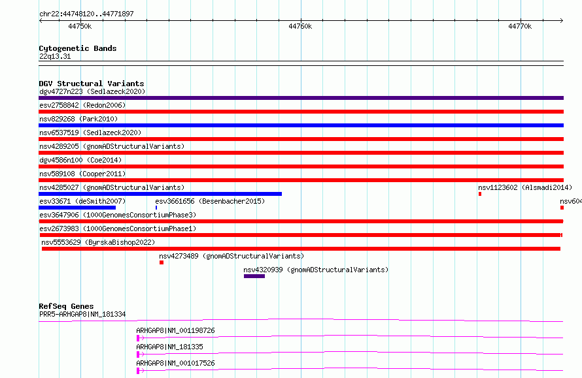
Task: Click the ARHGAP8|NM_001198726 transcript label
Action: pyautogui.click(x=175, y=330)
